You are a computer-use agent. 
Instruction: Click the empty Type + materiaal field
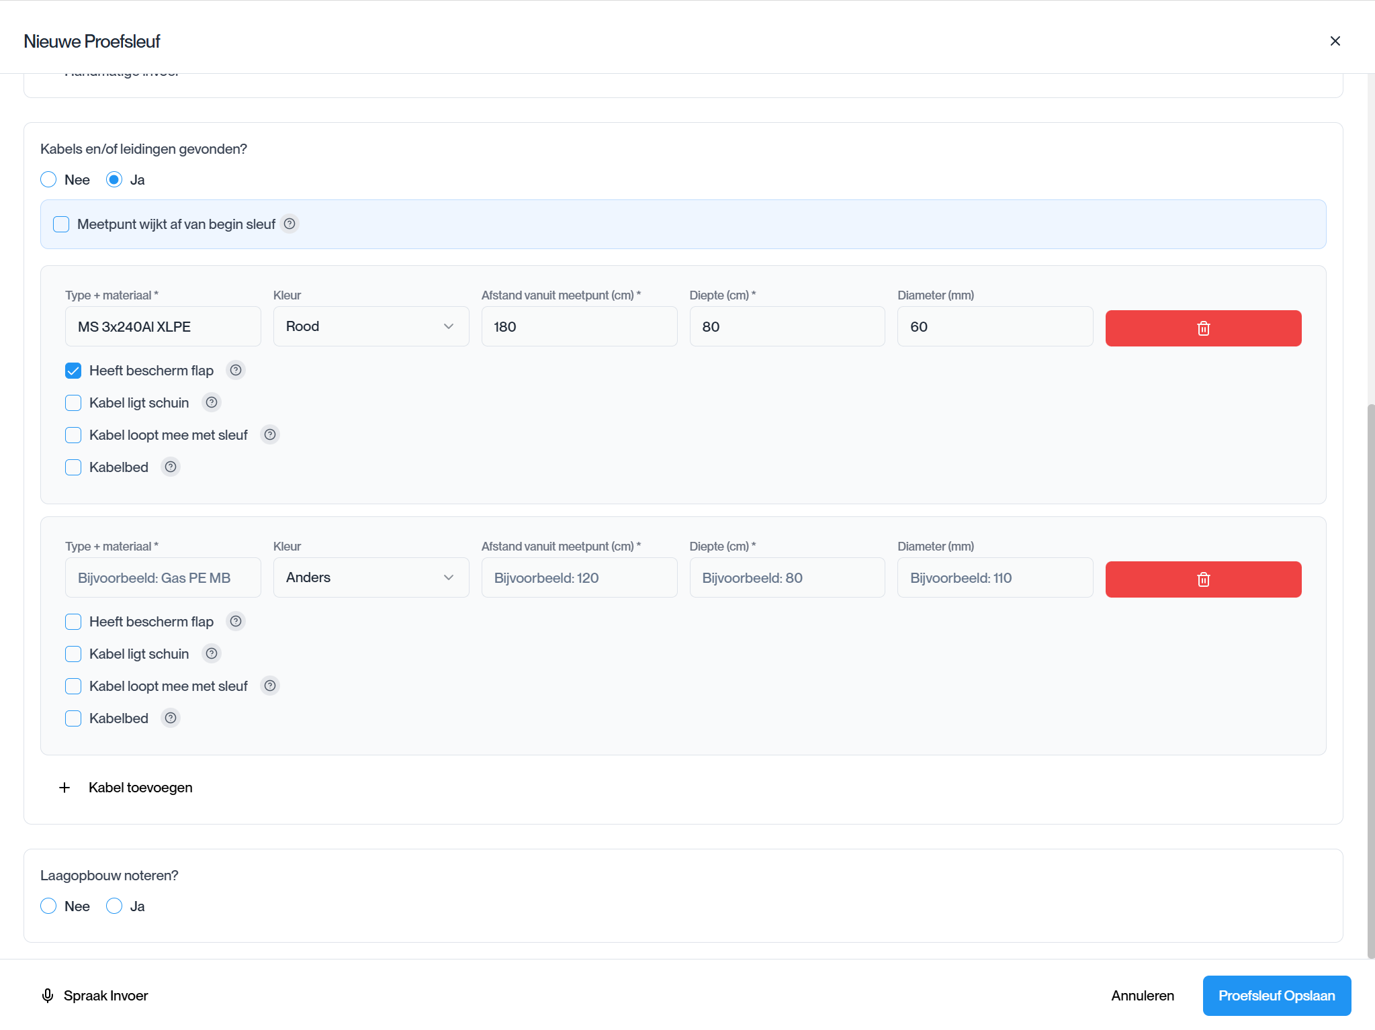pyautogui.click(x=163, y=577)
